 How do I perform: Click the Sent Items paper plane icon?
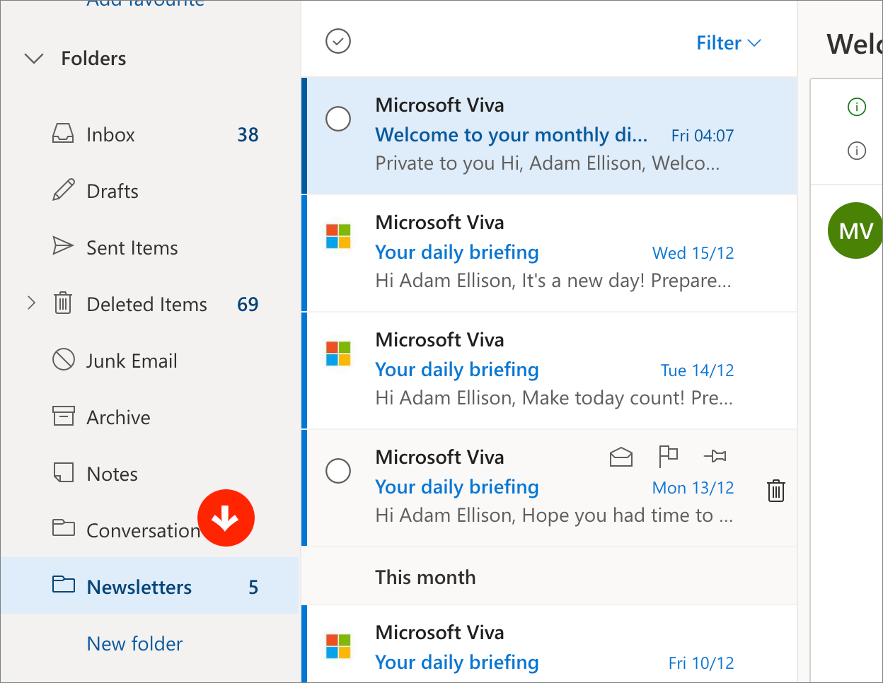pyautogui.click(x=63, y=246)
